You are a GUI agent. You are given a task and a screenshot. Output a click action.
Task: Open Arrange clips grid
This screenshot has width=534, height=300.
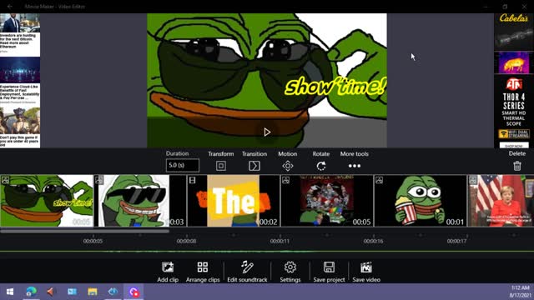[x=203, y=272]
